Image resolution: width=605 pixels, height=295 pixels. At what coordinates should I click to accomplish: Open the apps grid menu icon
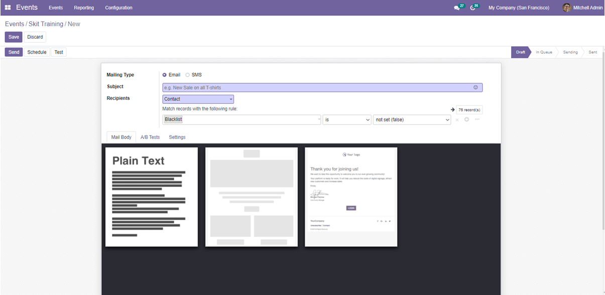pos(8,8)
